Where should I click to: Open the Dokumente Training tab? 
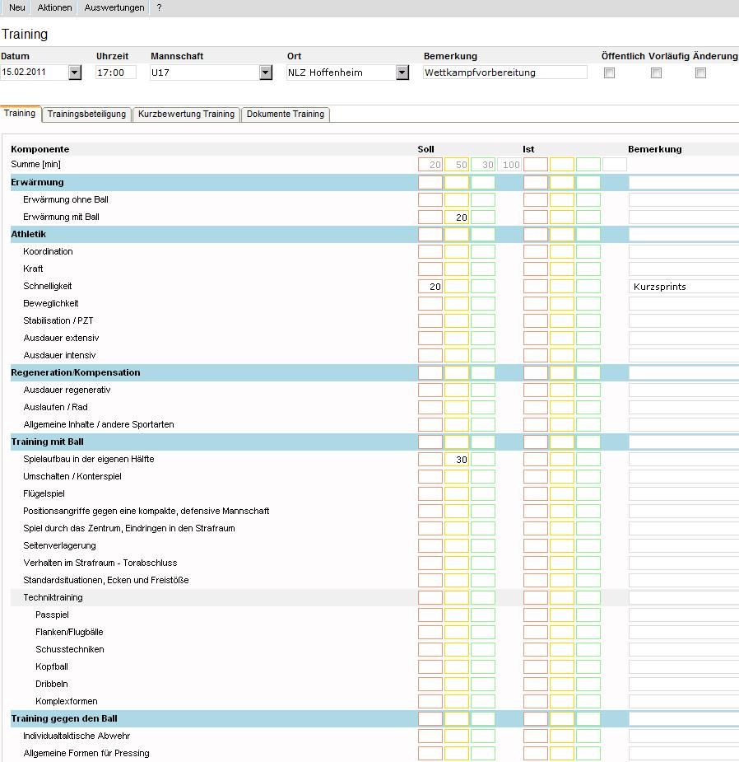(x=285, y=115)
